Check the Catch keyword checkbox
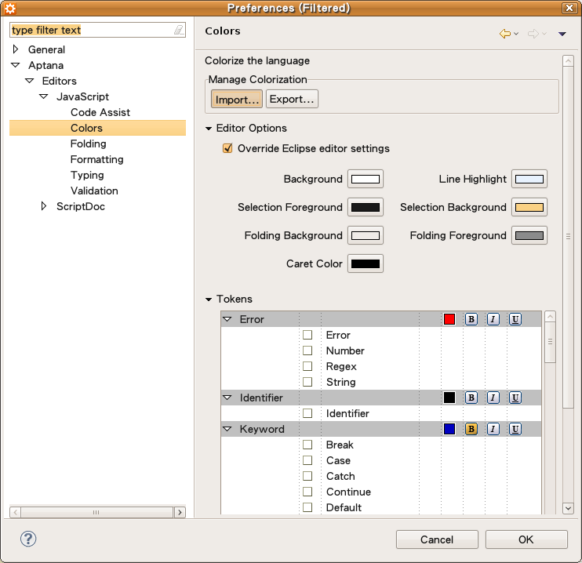Screen dimensions: 582x563 tap(307, 476)
